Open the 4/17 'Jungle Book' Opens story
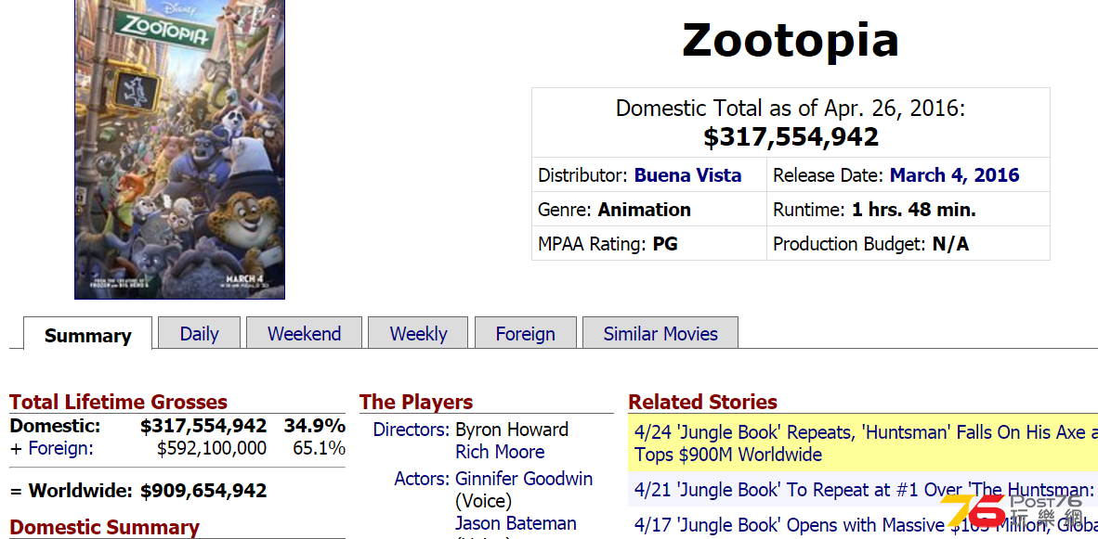Screen dimensions: 1098x539 coord(863,523)
